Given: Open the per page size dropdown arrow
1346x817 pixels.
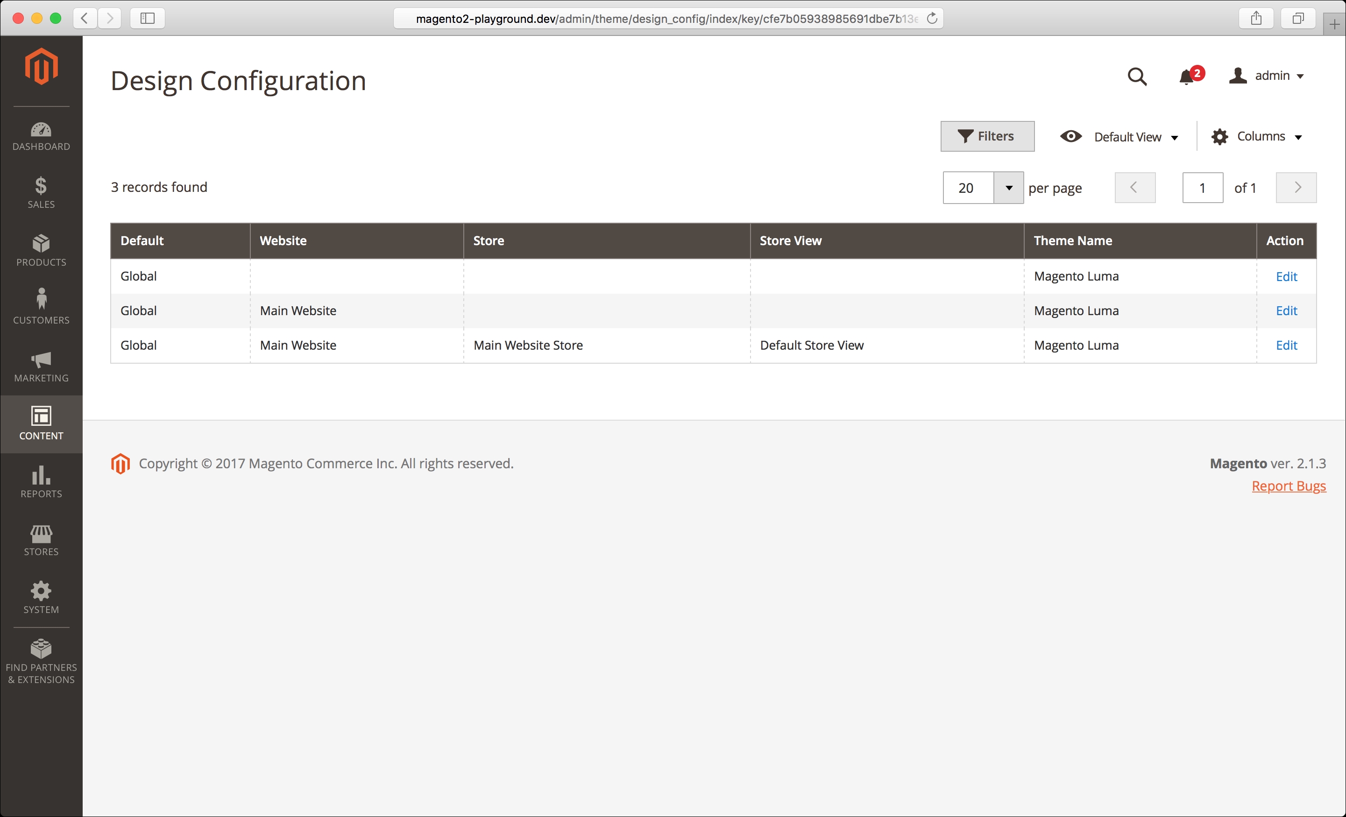Looking at the screenshot, I should (x=1008, y=188).
